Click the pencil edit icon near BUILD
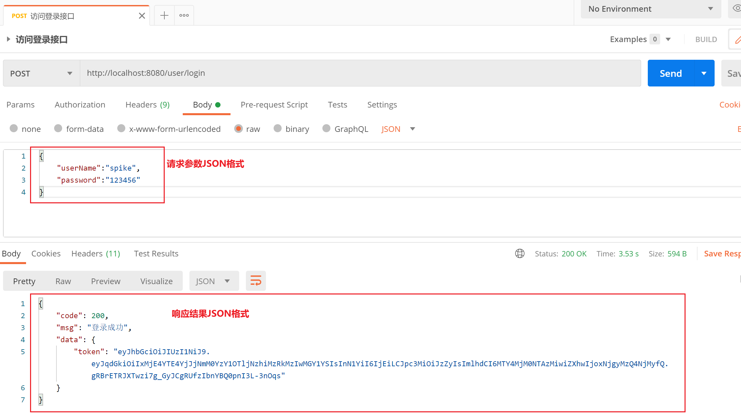This screenshot has height=418, width=741. 737,40
